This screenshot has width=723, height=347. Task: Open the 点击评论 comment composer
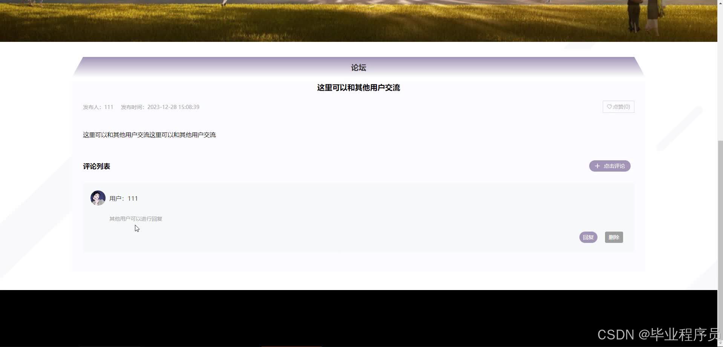(610, 166)
